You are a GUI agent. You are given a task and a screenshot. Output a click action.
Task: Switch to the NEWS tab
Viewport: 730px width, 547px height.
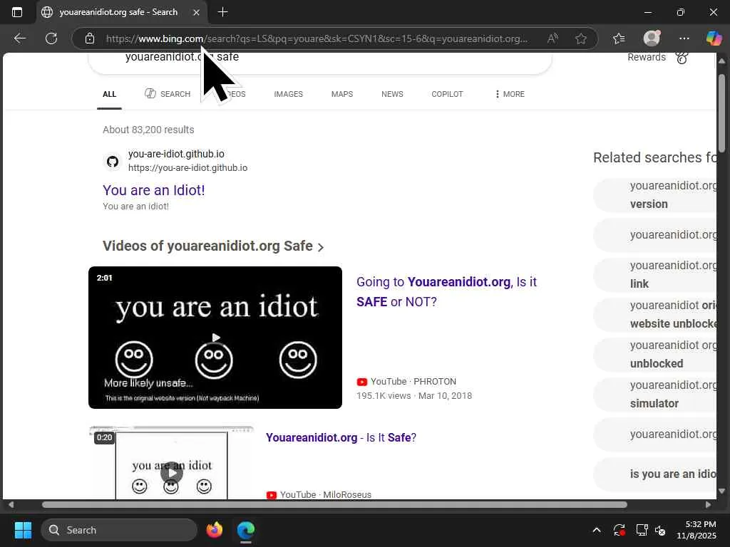click(392, 94)
